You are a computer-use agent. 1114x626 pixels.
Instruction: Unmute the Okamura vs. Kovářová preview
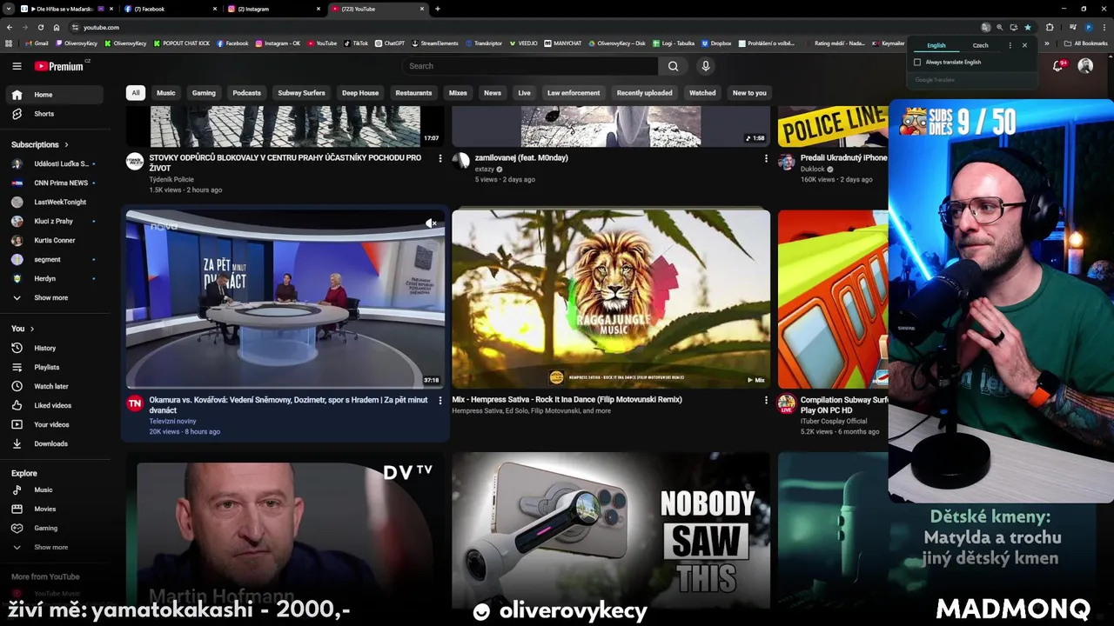click(x=432, y=223)
